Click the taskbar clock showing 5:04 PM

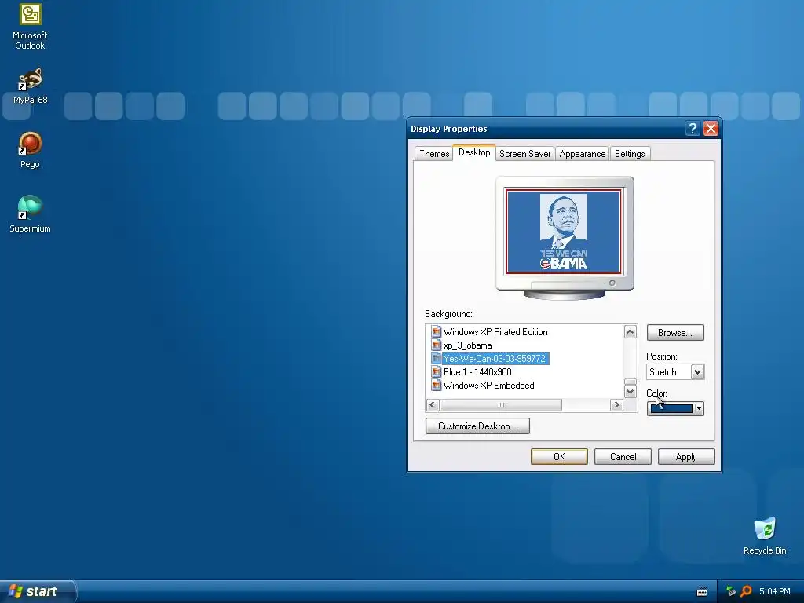pyautogui.click(x=775, y=591)
